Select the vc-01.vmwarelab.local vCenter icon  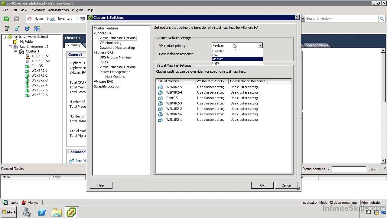click(x=10, y=37)
